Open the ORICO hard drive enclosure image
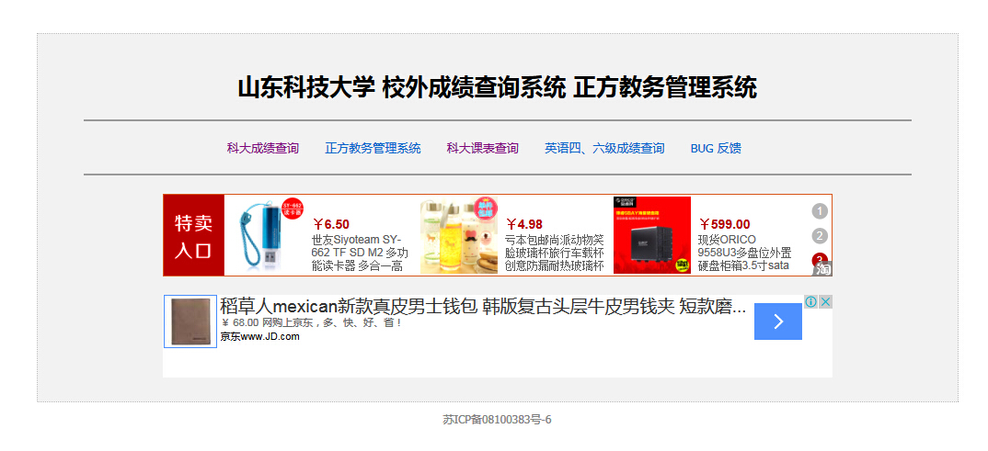 tap(652, 234)
